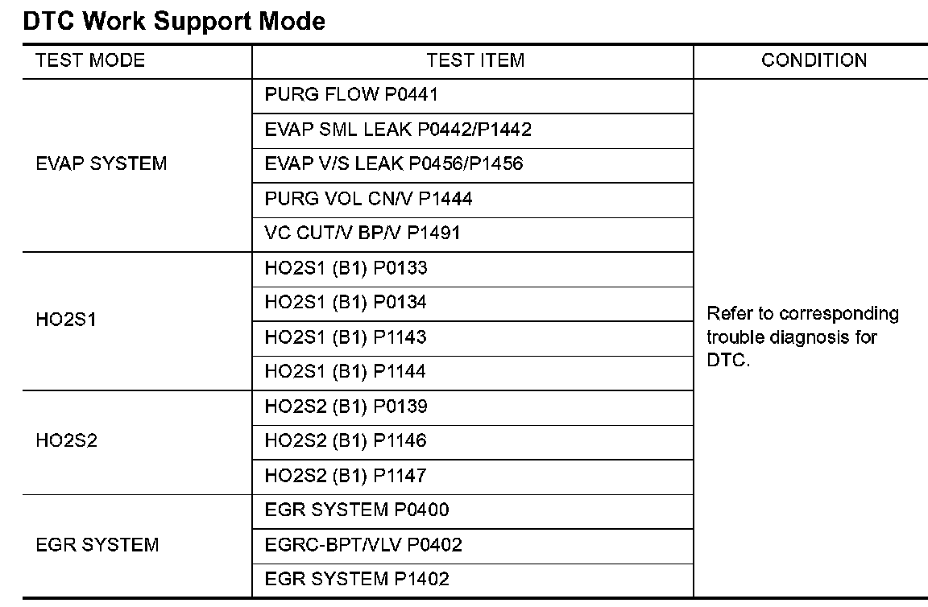Screen dimensions: 928x607
Task: Click the EVAP SYSTEM test mode cell
Action: [101, 164]
